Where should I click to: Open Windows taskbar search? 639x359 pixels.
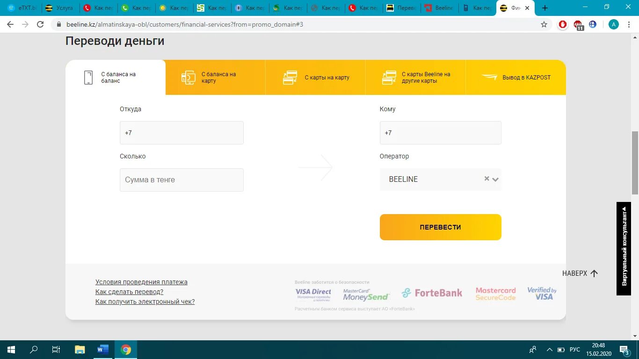[34, 350]
